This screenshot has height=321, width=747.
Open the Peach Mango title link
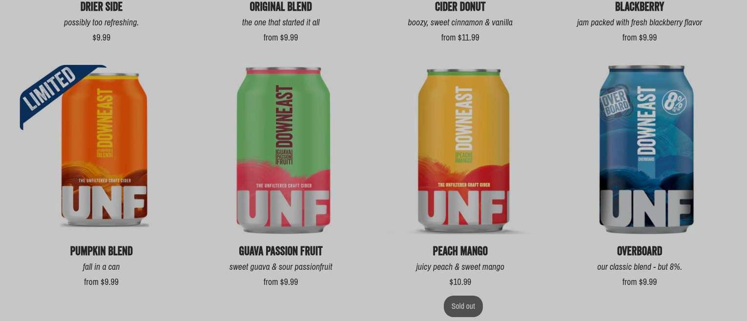tap(460, 251)
